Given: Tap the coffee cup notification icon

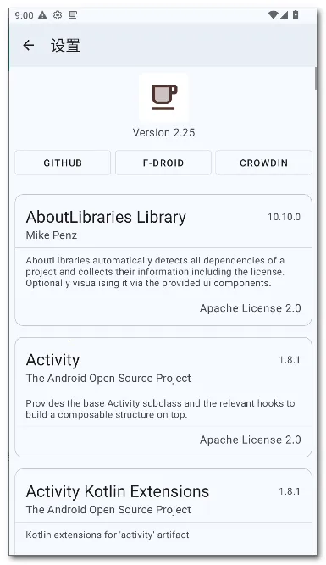Looking at the screenshot, I should point(73,15).
